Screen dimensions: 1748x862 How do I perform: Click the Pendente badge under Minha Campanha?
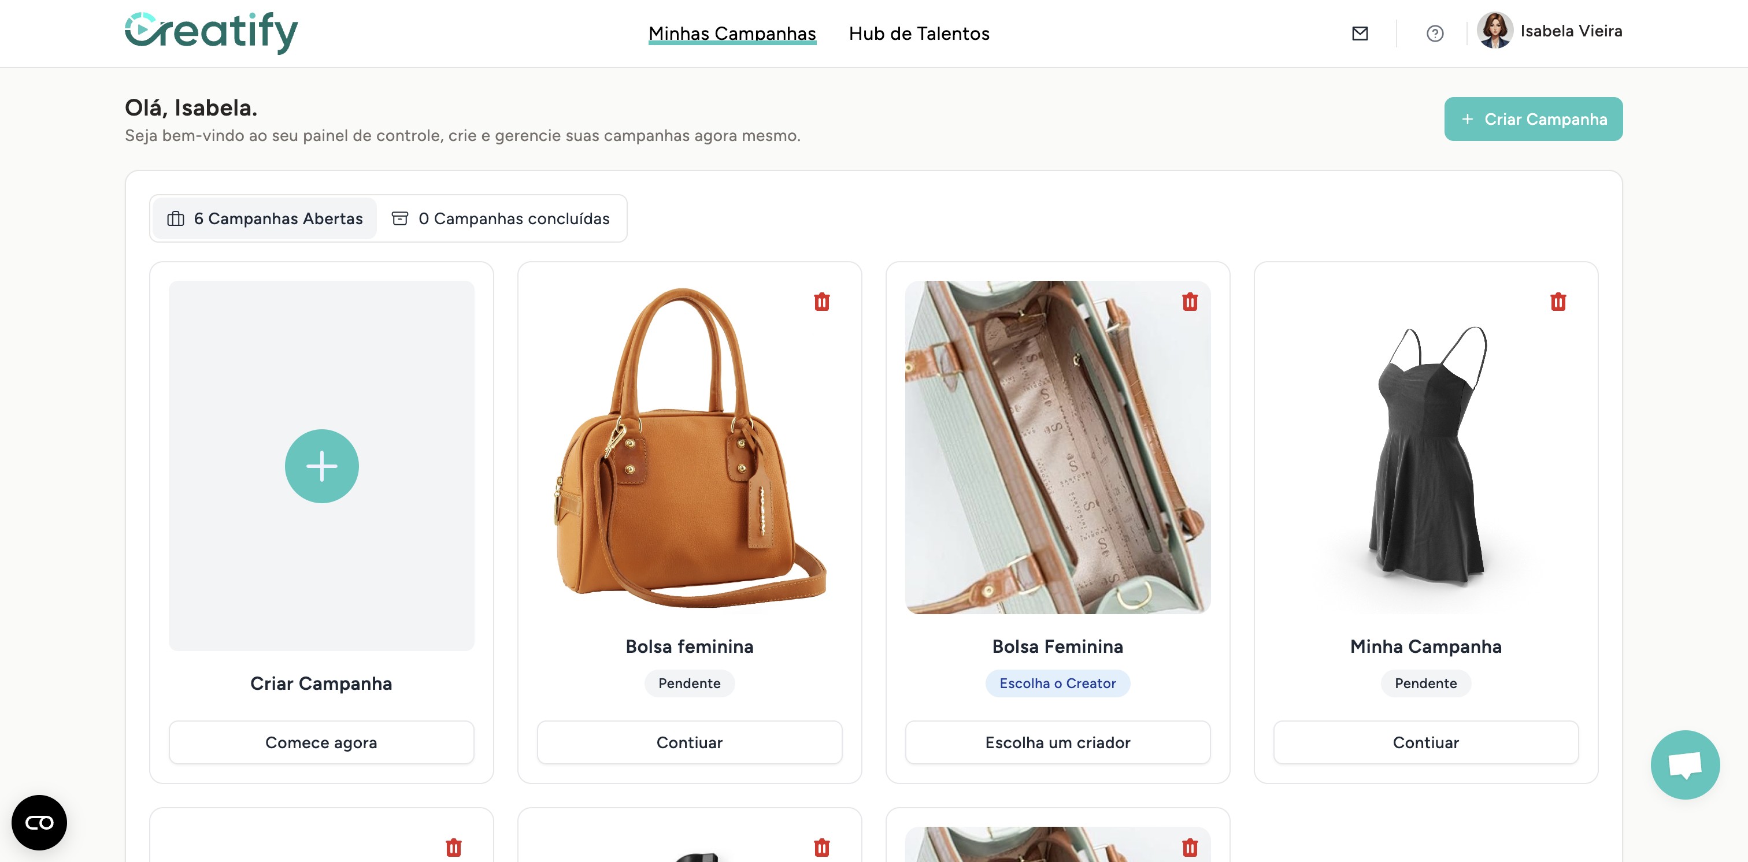coord(1425,683)
